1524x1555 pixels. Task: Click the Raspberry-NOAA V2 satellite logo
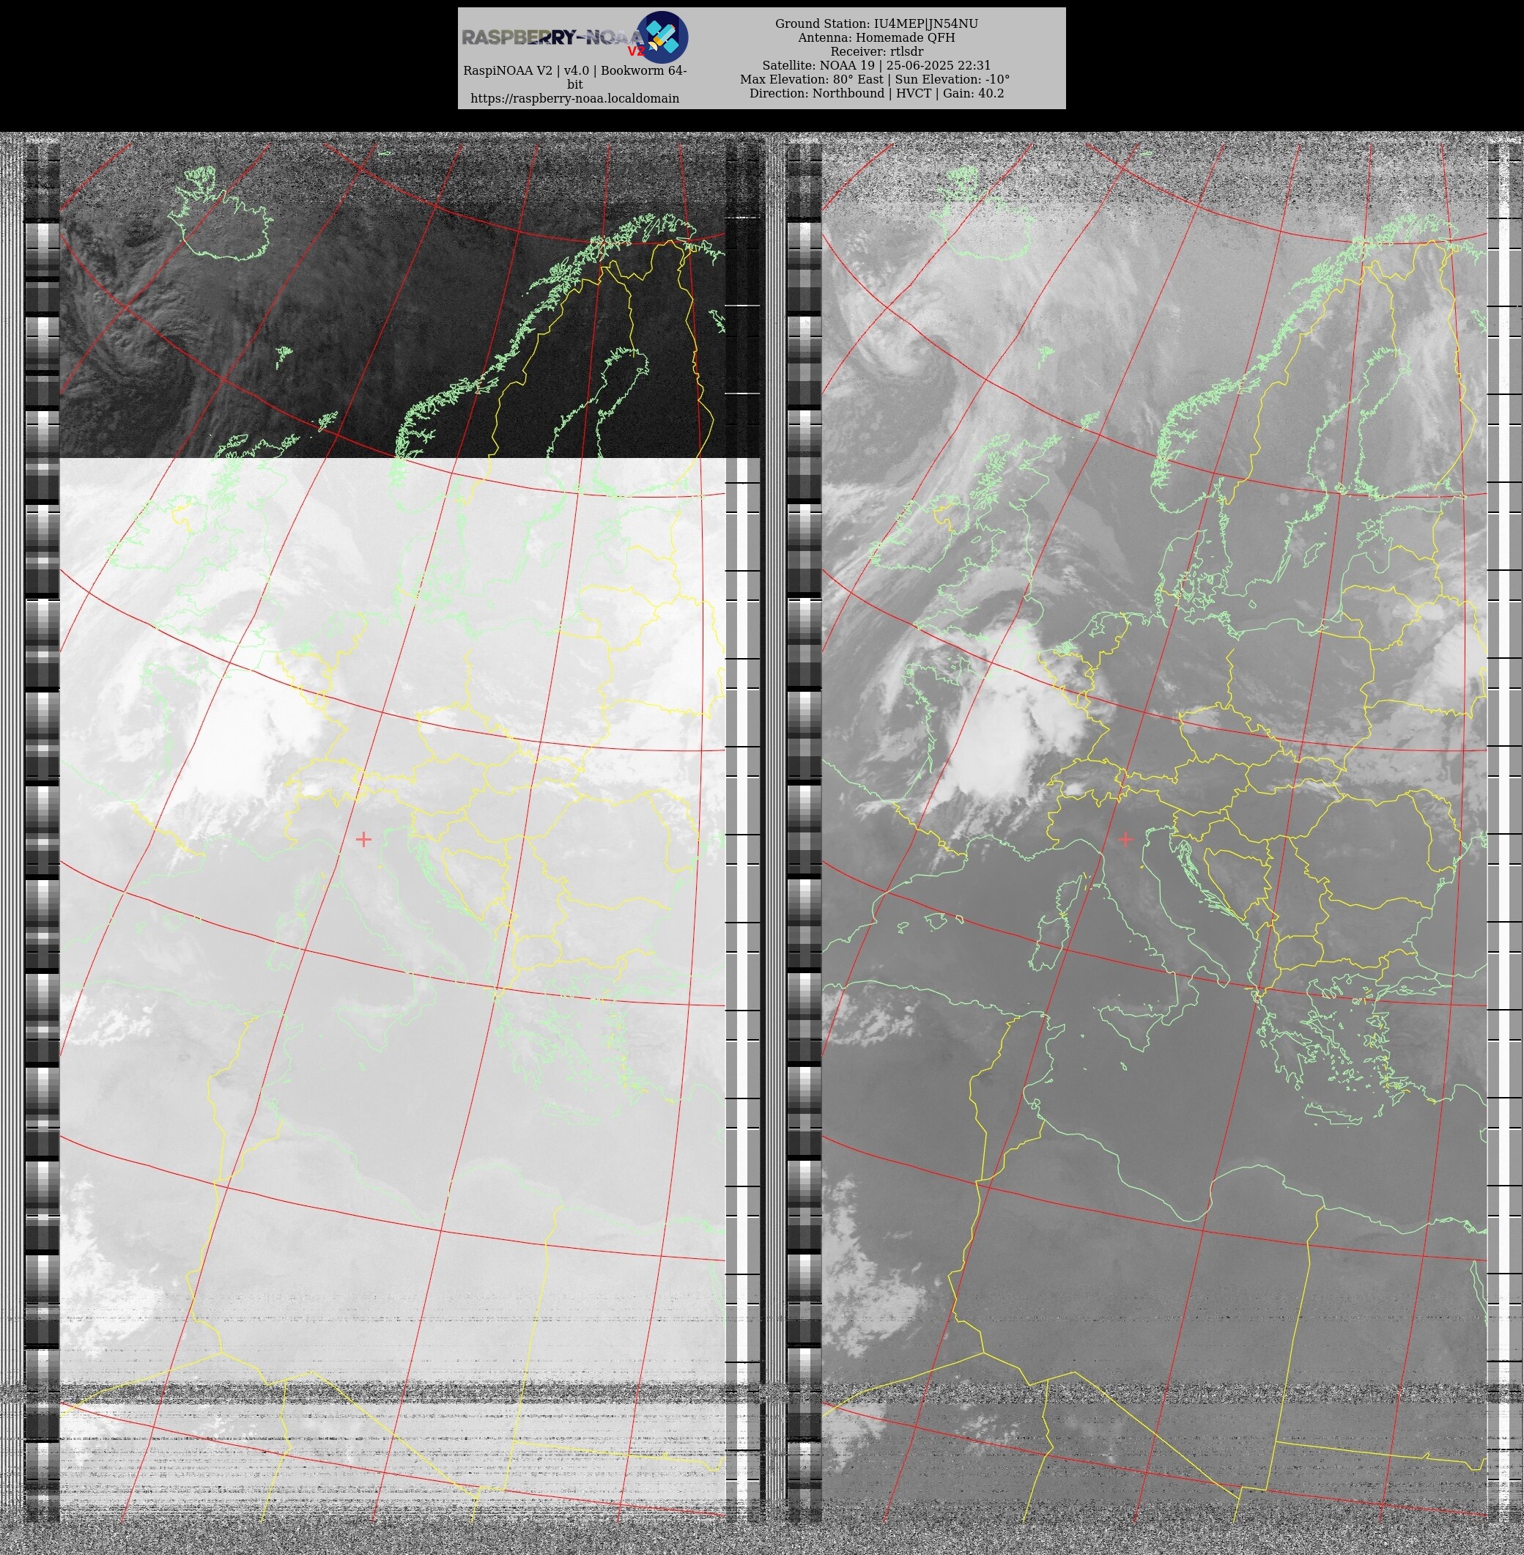[574, 37]
